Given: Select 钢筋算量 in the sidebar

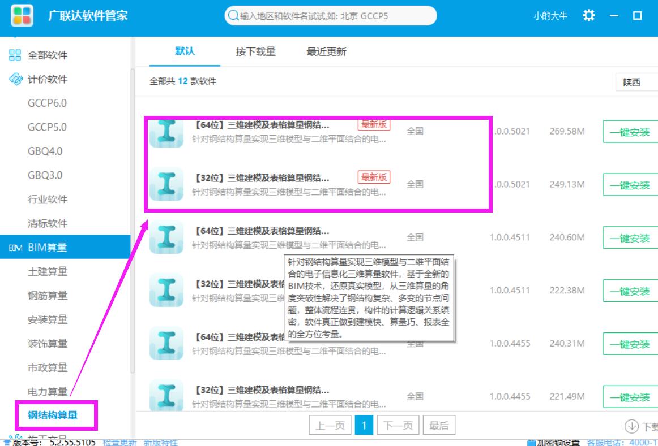Looking at the screenshot, I should pyautogui.click(x=48, y=295).
